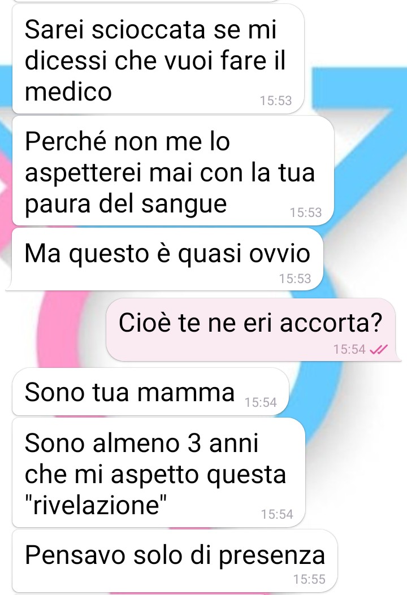Viewport: 407px width, 595px height.
Task: Tap sent message 'Cioè te ne eri accorta?'
Action: click(x=250, y=329)
